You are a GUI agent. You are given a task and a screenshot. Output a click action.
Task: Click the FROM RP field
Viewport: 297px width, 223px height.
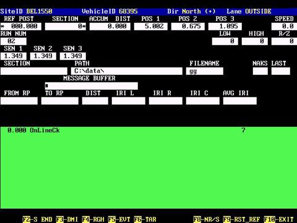19,101
